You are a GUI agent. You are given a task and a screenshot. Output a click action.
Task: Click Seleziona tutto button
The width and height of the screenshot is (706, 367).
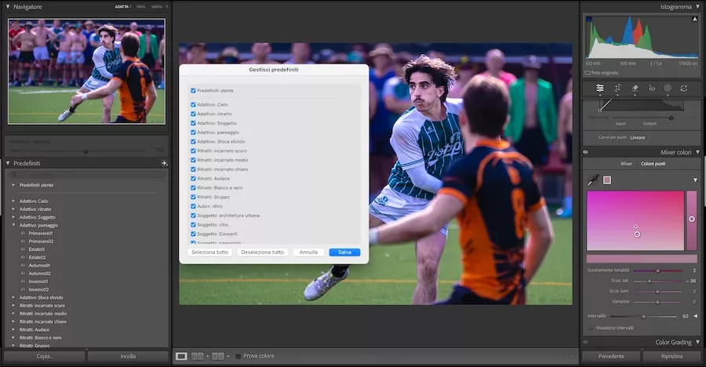(209, 253)
